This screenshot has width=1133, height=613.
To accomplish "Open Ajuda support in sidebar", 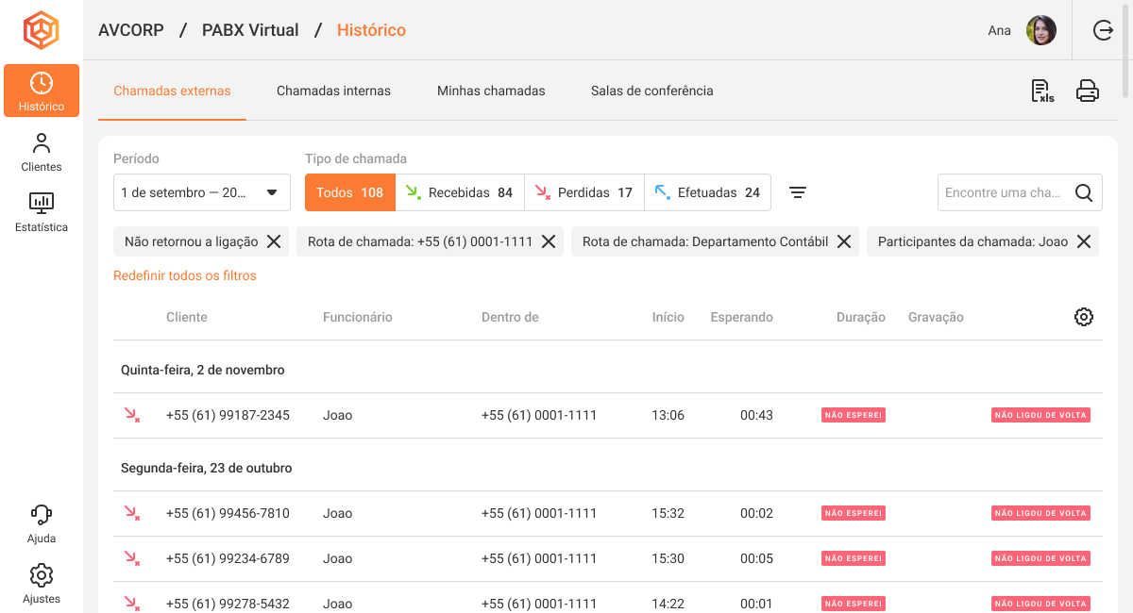I will click(42, 523).
